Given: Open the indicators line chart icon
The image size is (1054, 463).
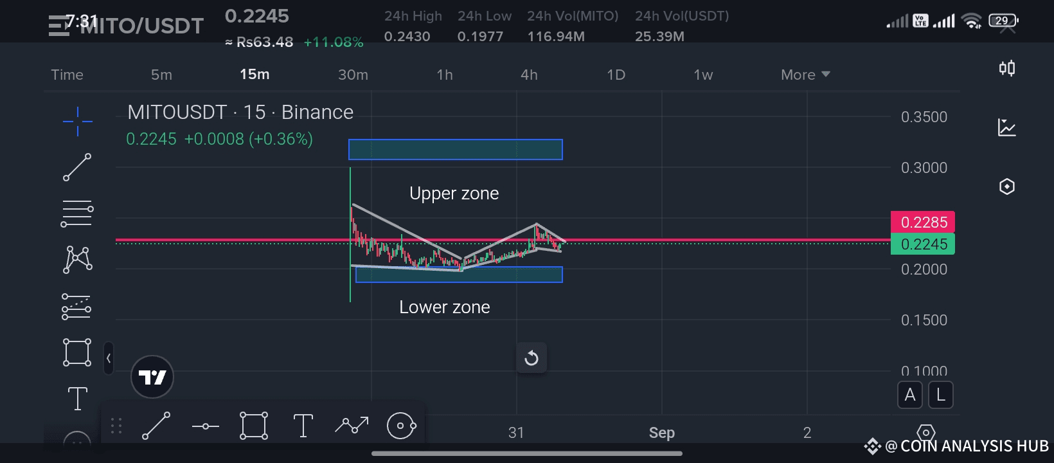Looking at the screenshot, I should [1006, 127].
